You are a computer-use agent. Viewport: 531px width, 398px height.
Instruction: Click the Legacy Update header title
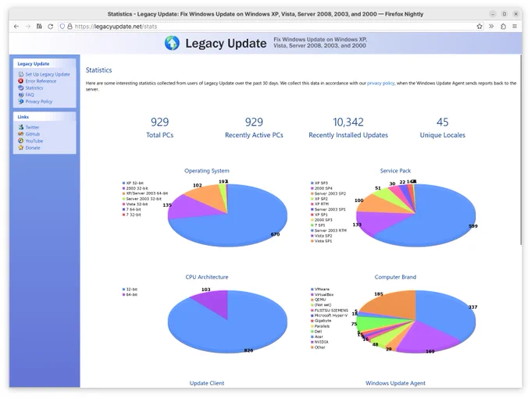click(226, 44)
